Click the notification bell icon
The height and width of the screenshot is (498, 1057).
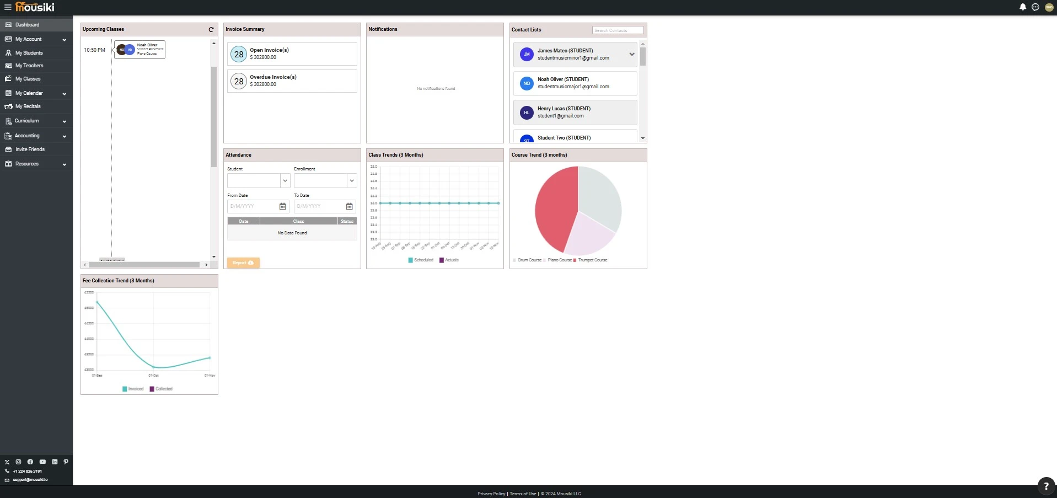click(x=1023, y=7)
